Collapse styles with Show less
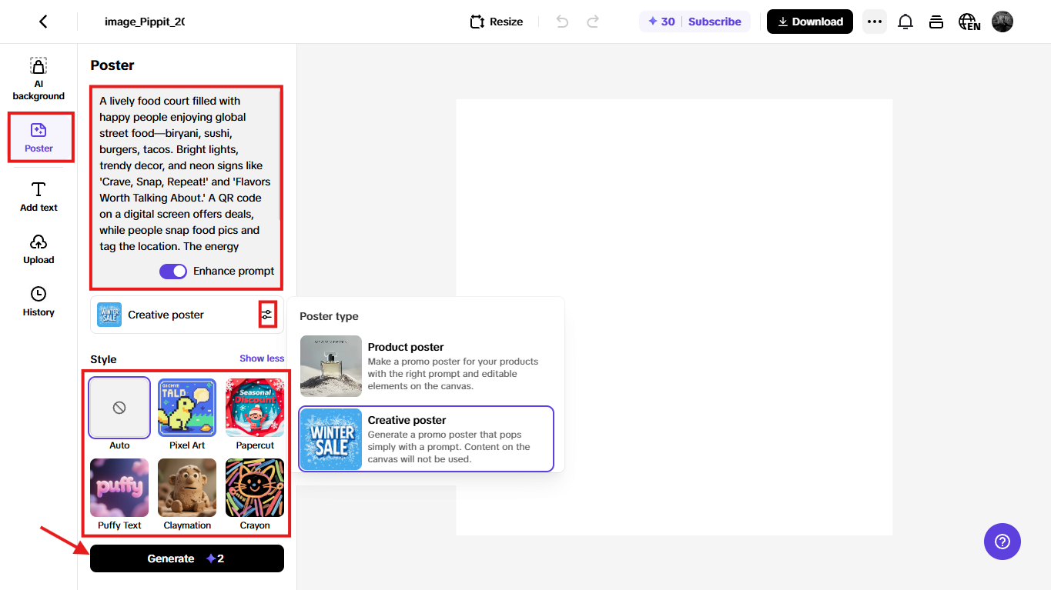The height and width of the screenshot is (590, 1051). pyautogui.click(x=262, y=358)
